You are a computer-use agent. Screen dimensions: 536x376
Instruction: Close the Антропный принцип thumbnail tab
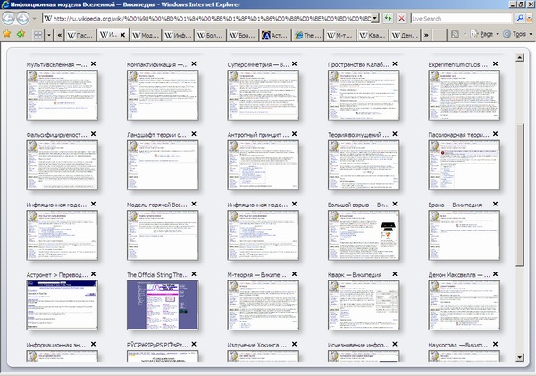tap(294, 134)
